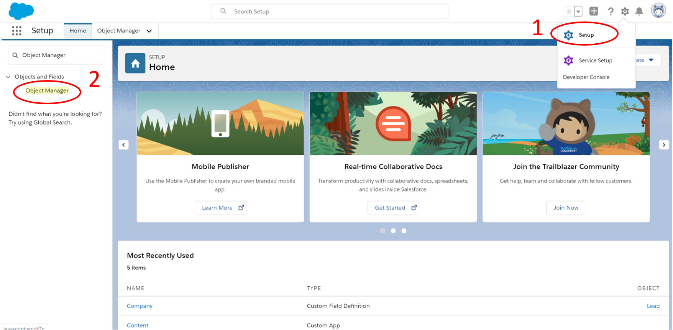
Task: Open Object Manager in the sidebar tree
Action: click(47, 90)
